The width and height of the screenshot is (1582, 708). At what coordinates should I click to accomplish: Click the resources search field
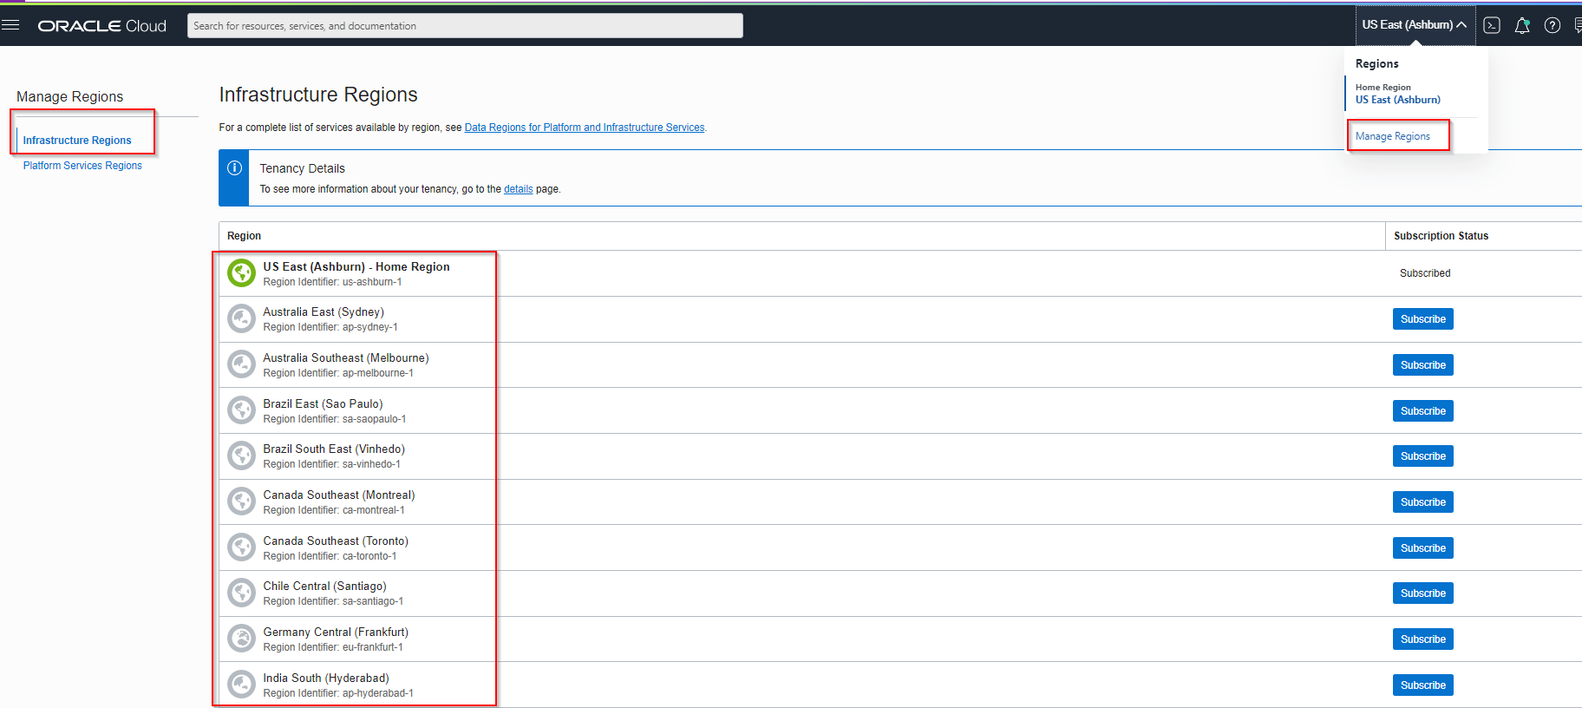pos(465,26)
